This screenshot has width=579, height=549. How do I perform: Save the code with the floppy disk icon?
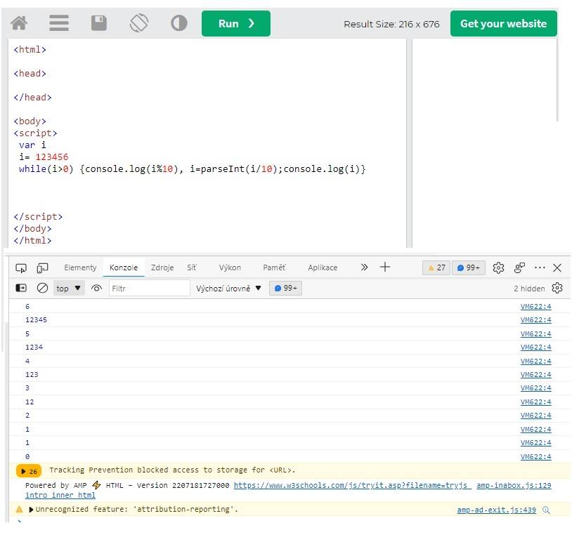click(x=98, y=23)
